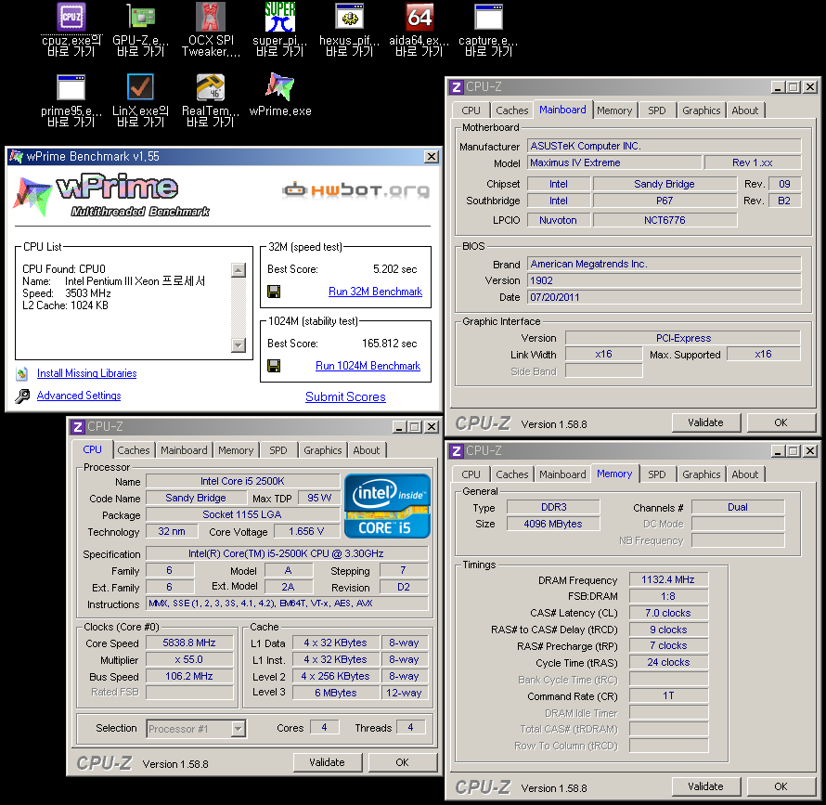Click the 4096 MBytes memory size field
Viewport: 826px width, 805px height.
[553, 524]
